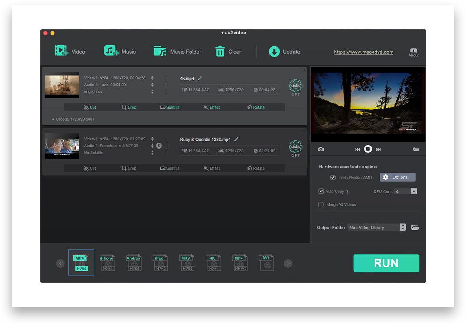Change Audio-1 aac track stepper for 4k.mp4
466x325 pixels.
(x=152, y=85)
